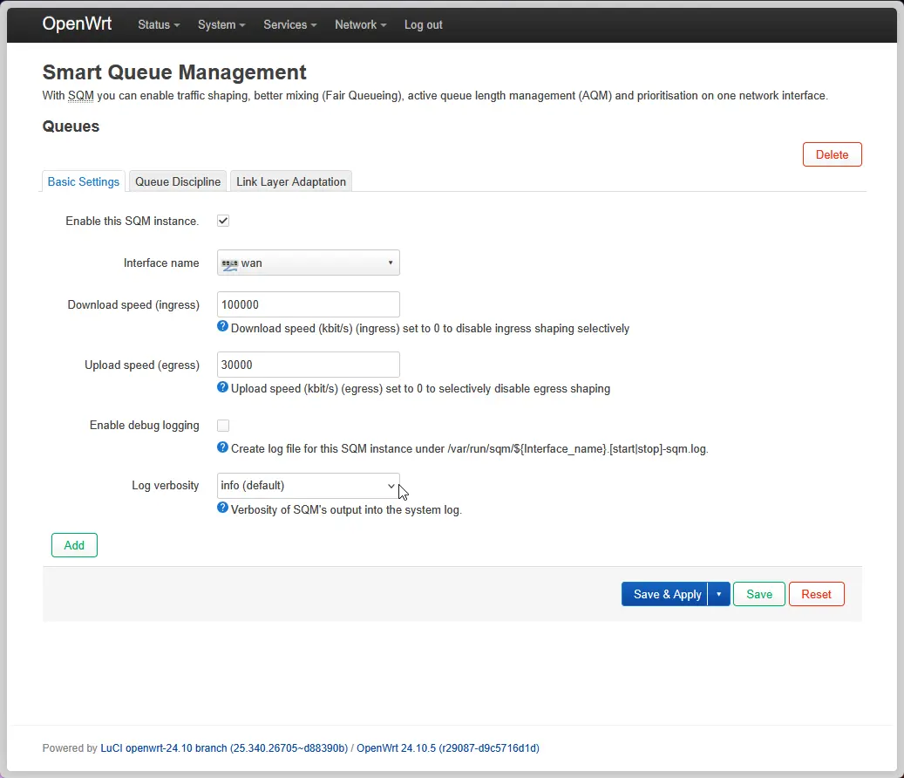Open the System menu
The width and height of the screenshot is (904, 778).
(221, 24)
